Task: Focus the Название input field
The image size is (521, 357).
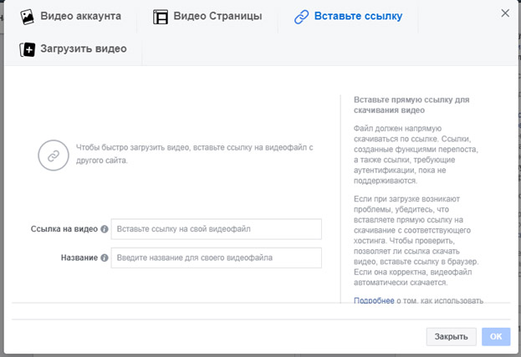Action: click(217, 258)
